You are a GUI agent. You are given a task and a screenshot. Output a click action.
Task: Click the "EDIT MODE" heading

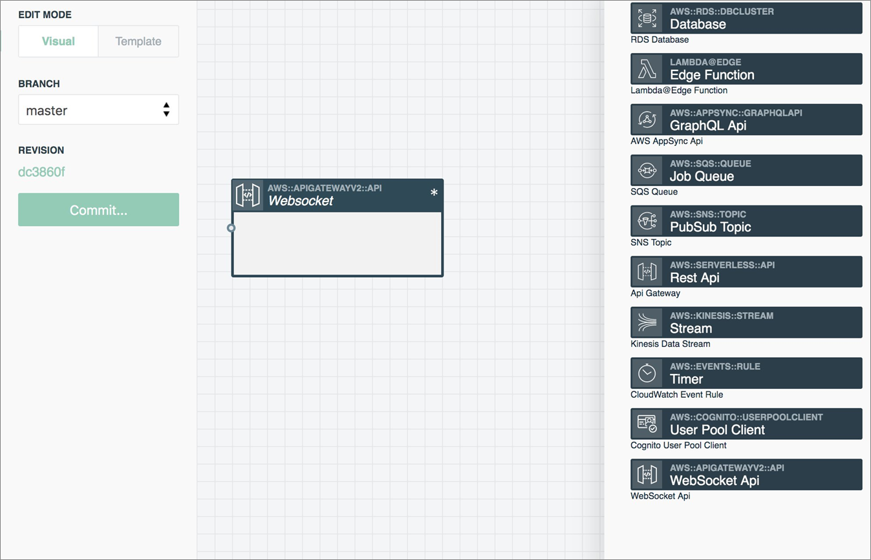click(45, 15)
